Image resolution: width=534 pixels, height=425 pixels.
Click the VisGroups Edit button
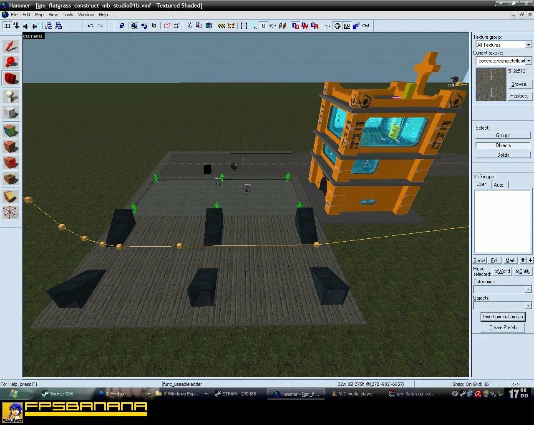point(495,260)
